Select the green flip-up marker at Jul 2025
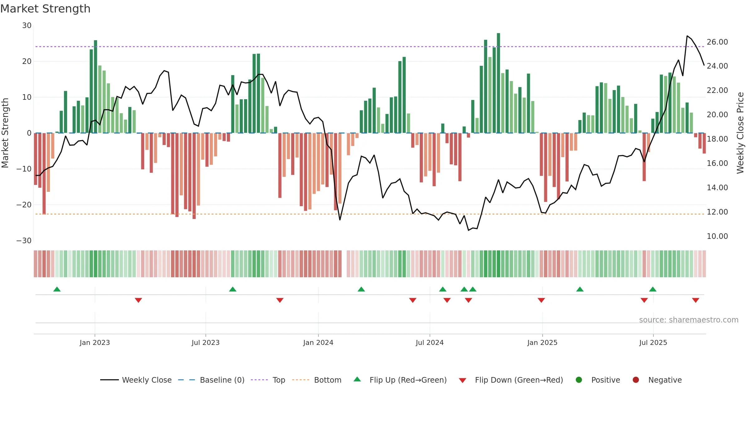This screenshot has width=749, height=421. [x=653, y=289]
